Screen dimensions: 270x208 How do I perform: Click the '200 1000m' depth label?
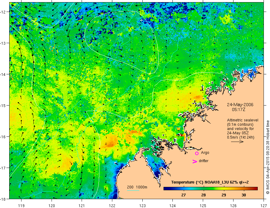click(137, 187)
